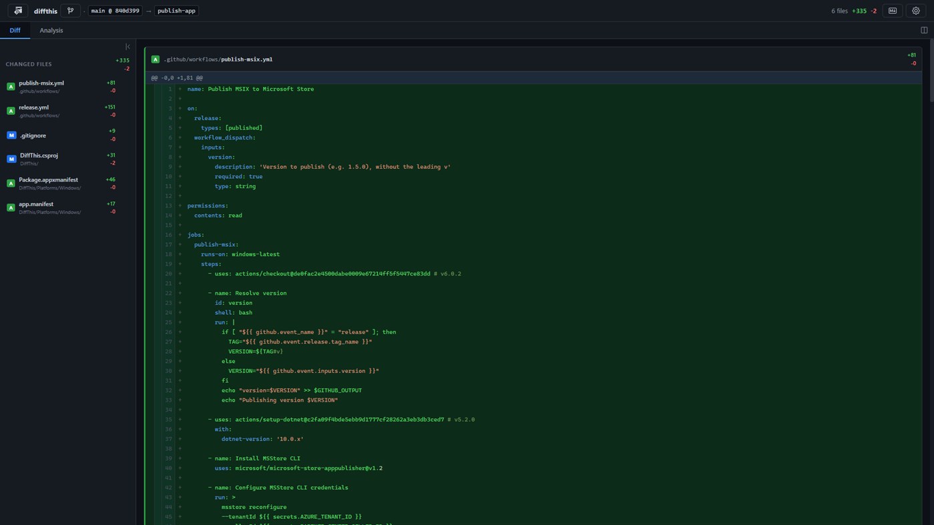The width and height of the screenshot is (934, 525).
Task: Click the hunk header @@ -0,0 +1,81 @@
Action: point(177,78)
